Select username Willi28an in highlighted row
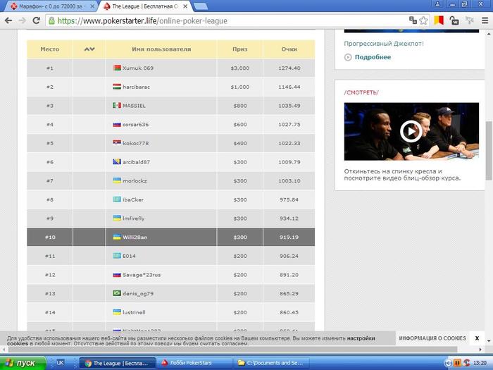 (x=135, y=238)
